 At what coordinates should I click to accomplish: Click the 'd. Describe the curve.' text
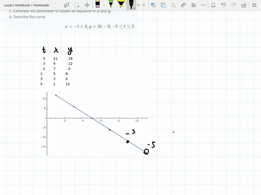[x=28, y=17]
